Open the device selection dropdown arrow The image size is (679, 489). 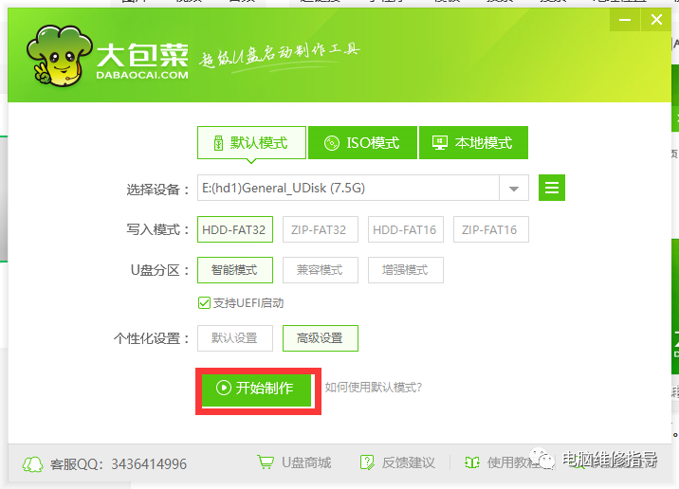coord(514,189)
